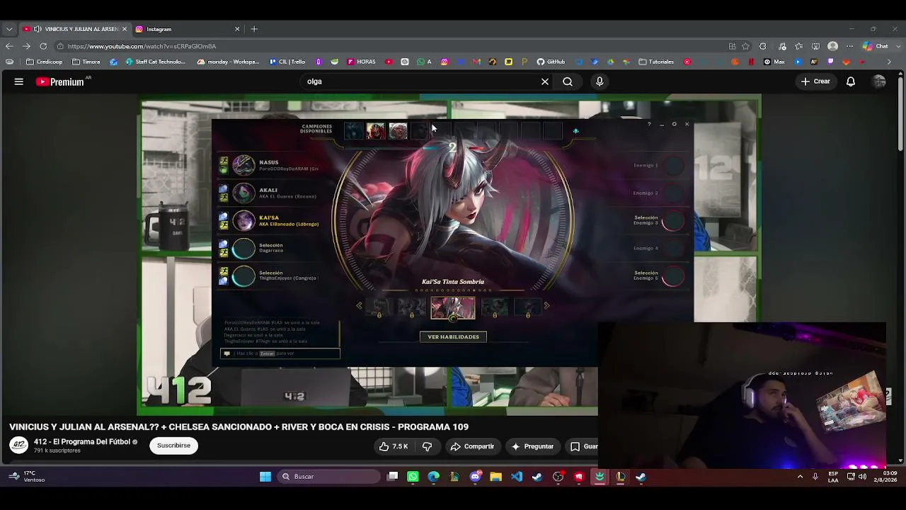Click the chat input field in champion select
Viewport: 906px width, 510px height.
[x=280, y=353]
